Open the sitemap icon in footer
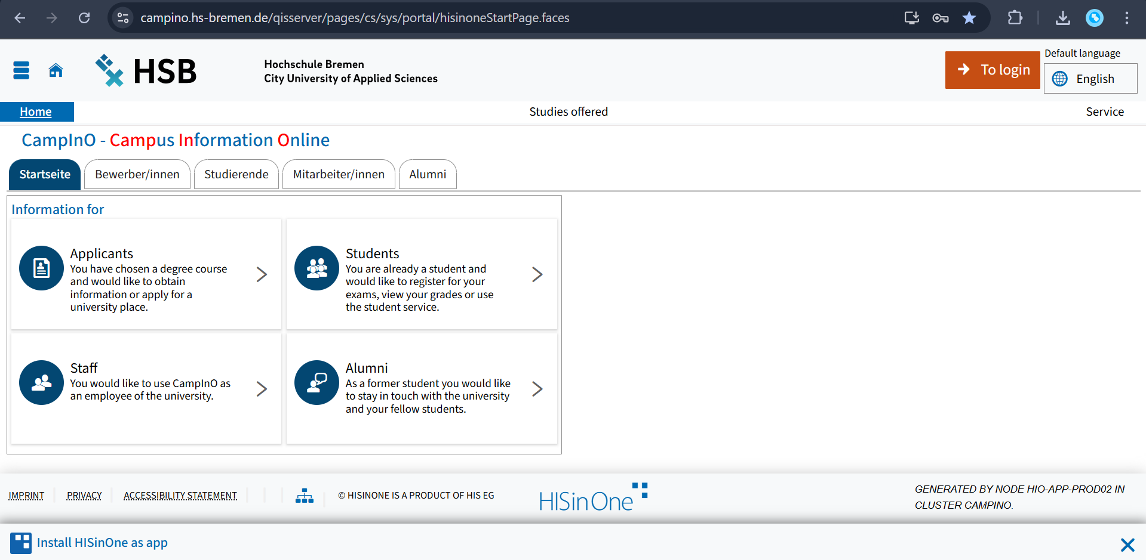The height and width of the screenshot is (560, 1146). [305, 496]
